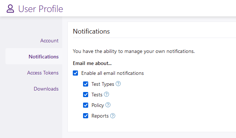Go to Access Tokens section
Image resolution: width=236 pixels, height=138 pixels.
[x=43, y=73]
